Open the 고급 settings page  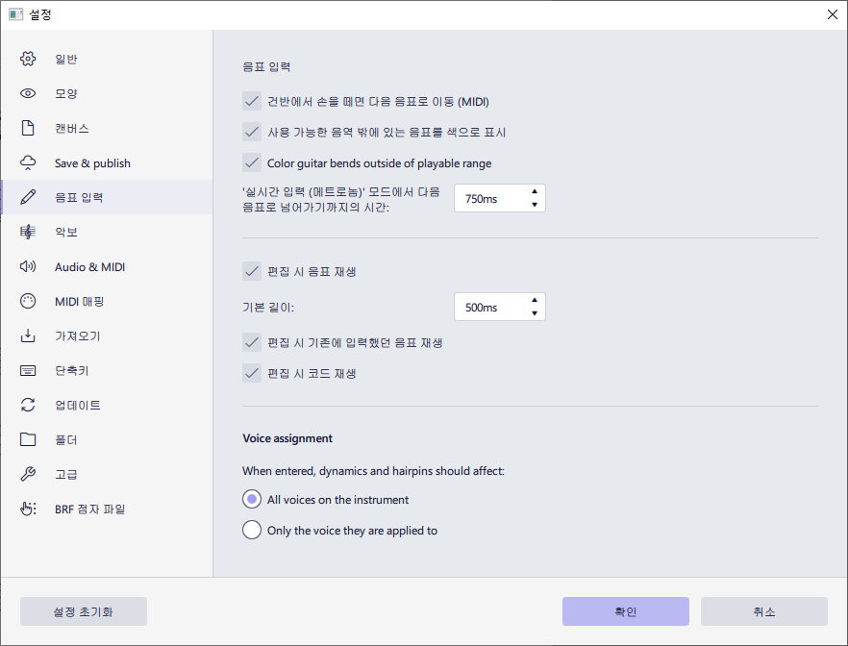tap(107, 474)
